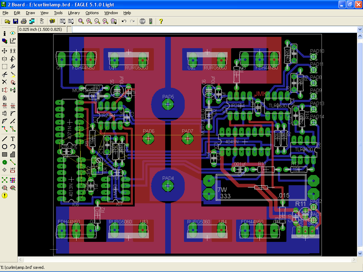
Task: Open the CAM processor icon
Action: (x=32, y=21)
